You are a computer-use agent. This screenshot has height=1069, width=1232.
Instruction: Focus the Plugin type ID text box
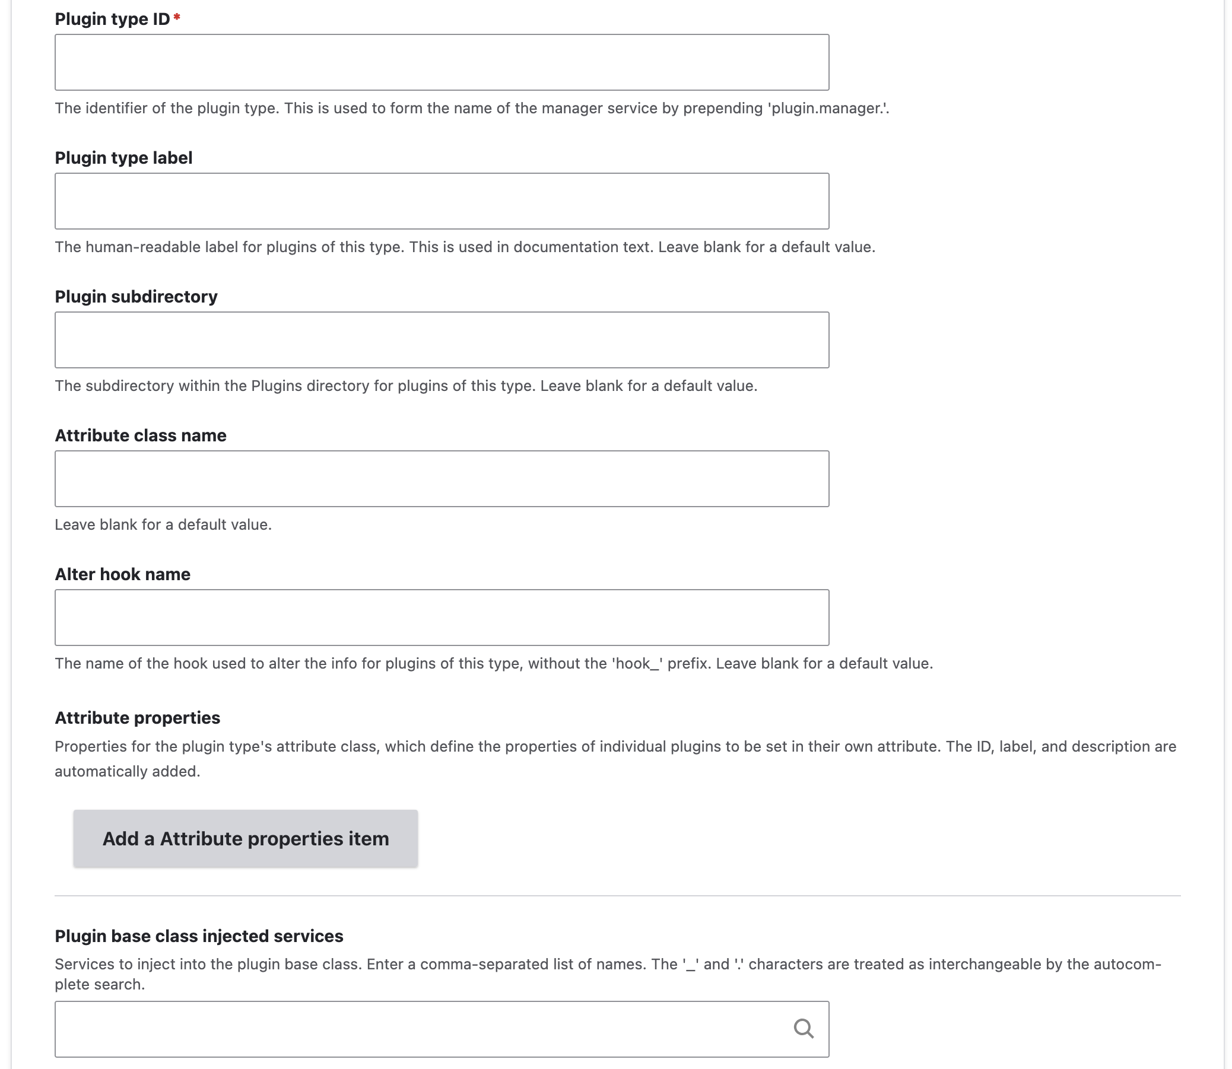coord(442,62)
